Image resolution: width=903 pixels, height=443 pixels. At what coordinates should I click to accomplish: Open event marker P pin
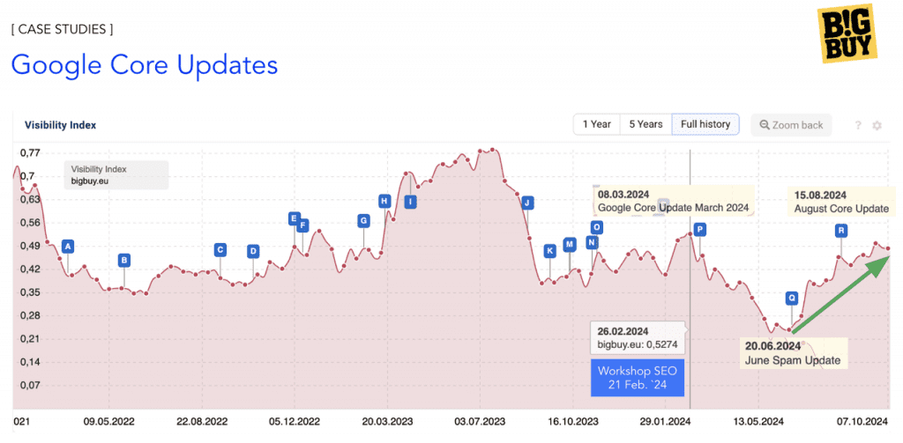(x=699, y=230)
